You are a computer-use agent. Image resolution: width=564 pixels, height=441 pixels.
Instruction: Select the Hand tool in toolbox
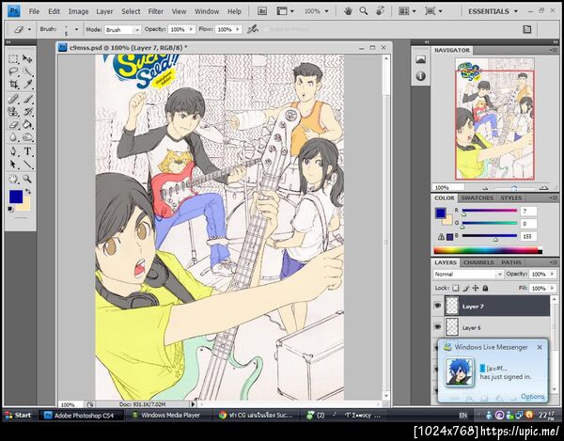(13, 179)
